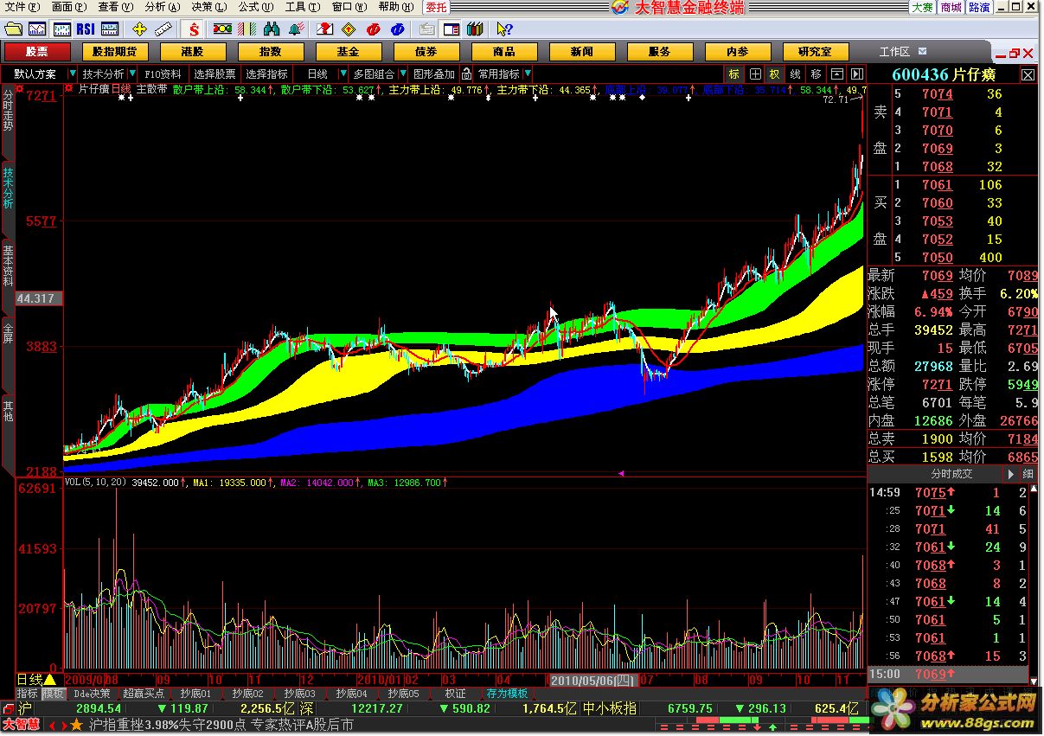Switch to the Dde决策 tab
This screenshot has width=1044, height=736.
point(93,694)
